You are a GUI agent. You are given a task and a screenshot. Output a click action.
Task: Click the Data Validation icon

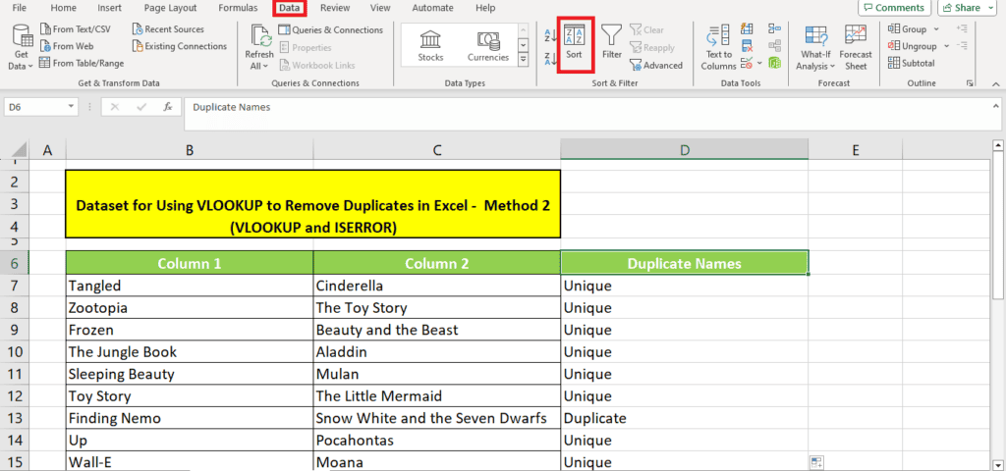point(747,63)
